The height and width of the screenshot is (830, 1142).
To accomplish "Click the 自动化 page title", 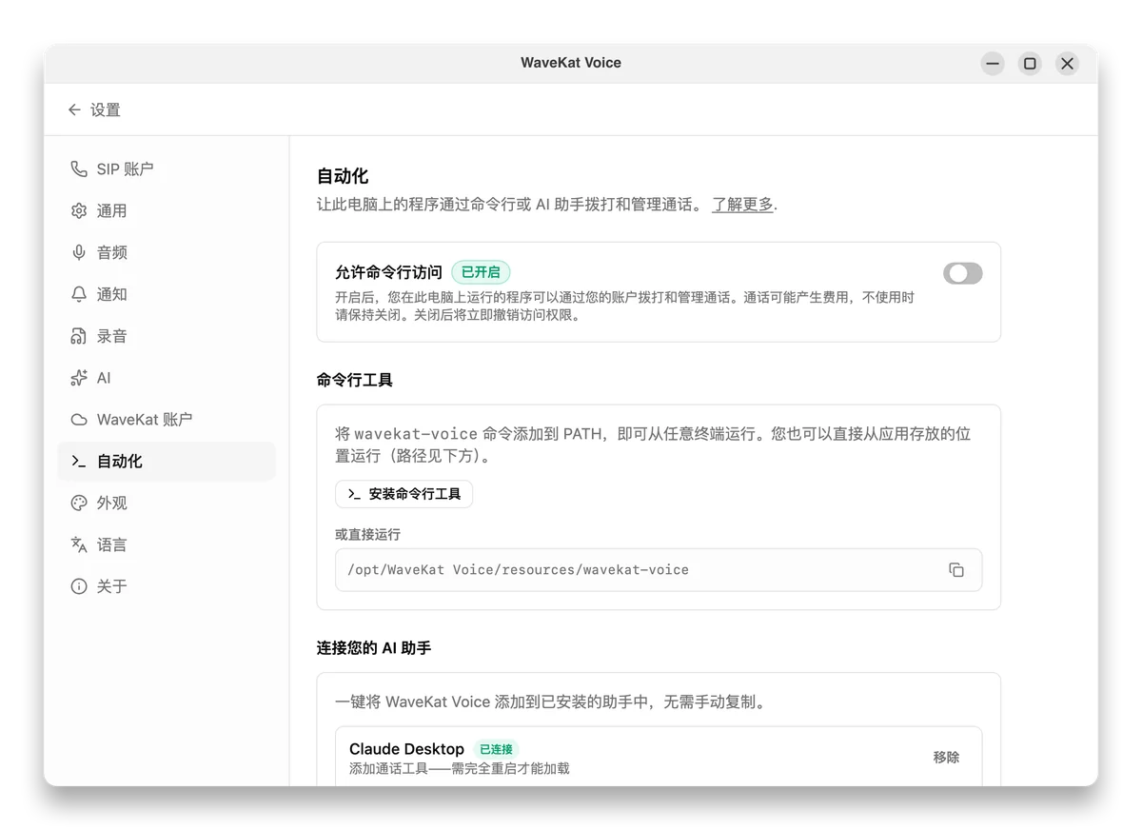I will click(x=343, y=176).
